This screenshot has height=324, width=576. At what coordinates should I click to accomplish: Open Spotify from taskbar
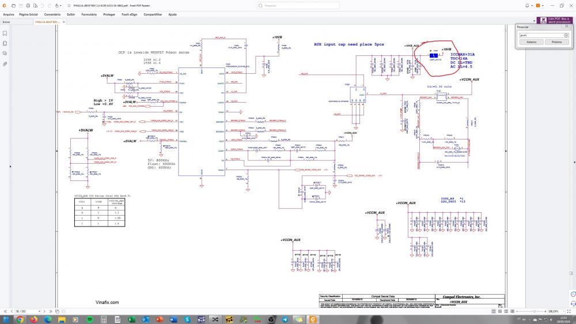[90, 319]
